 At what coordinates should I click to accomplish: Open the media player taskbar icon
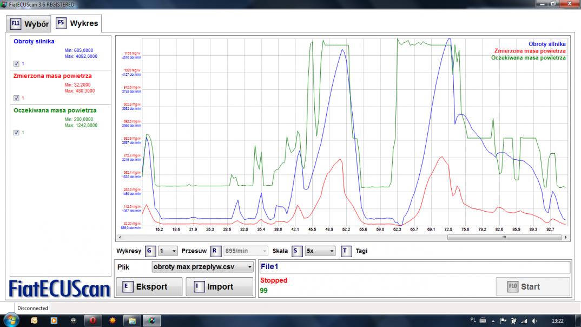tap(54, 321)
